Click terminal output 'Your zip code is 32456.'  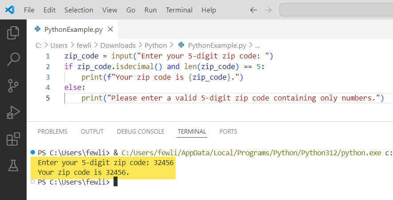(83, 173)
